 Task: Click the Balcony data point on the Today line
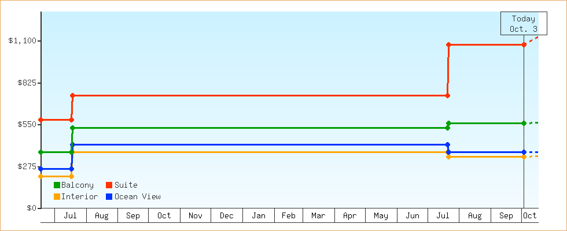pyautogui.click(x=524, y=123)
